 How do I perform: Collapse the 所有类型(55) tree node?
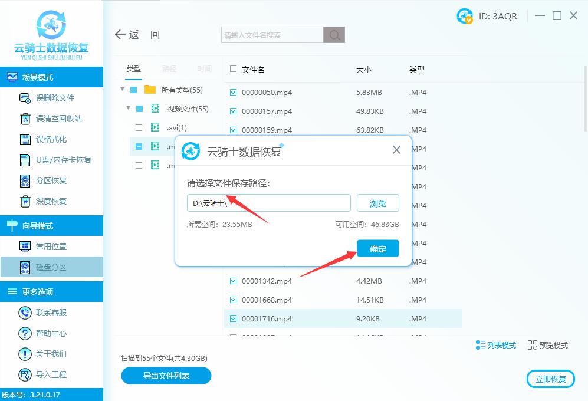tap(123, 90)
